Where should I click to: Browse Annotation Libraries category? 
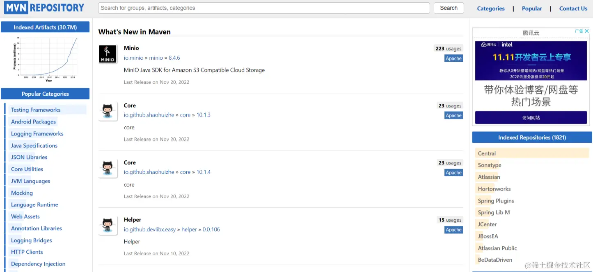[37, 228]
